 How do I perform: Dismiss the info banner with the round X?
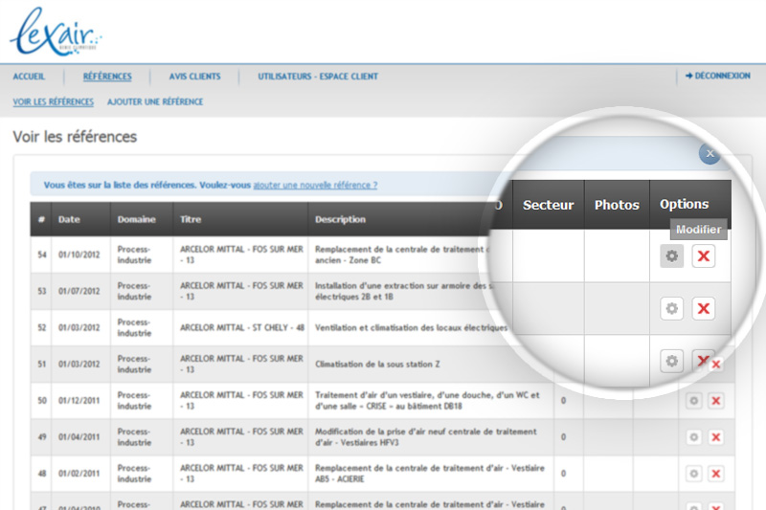click(710, 154)
